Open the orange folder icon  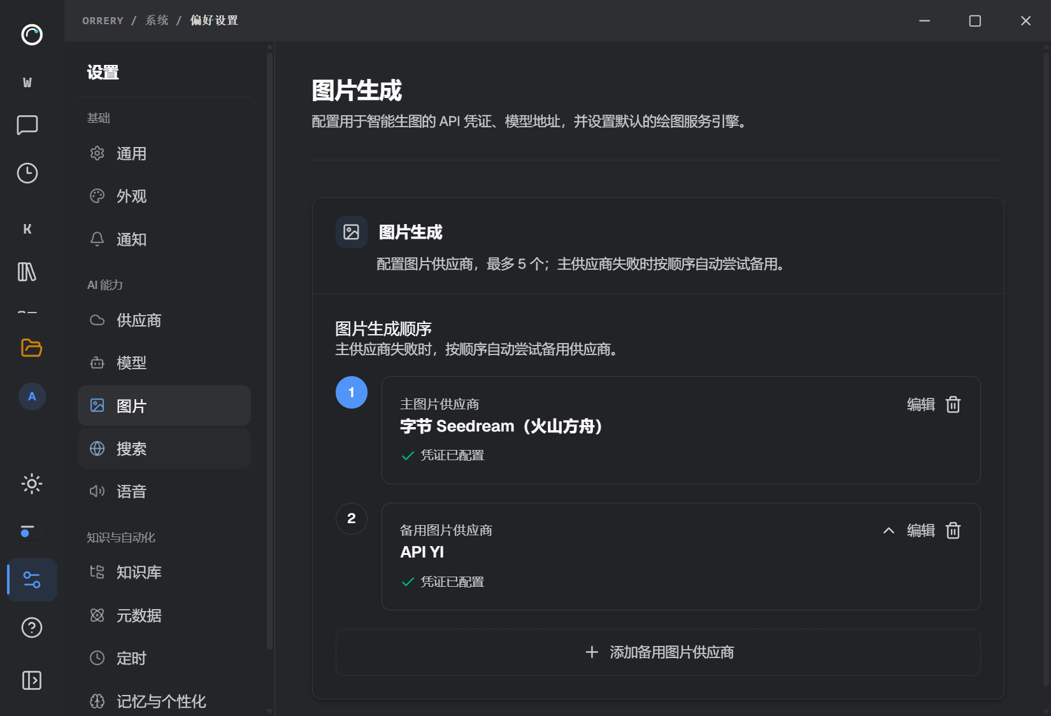(x=31, y=347)
